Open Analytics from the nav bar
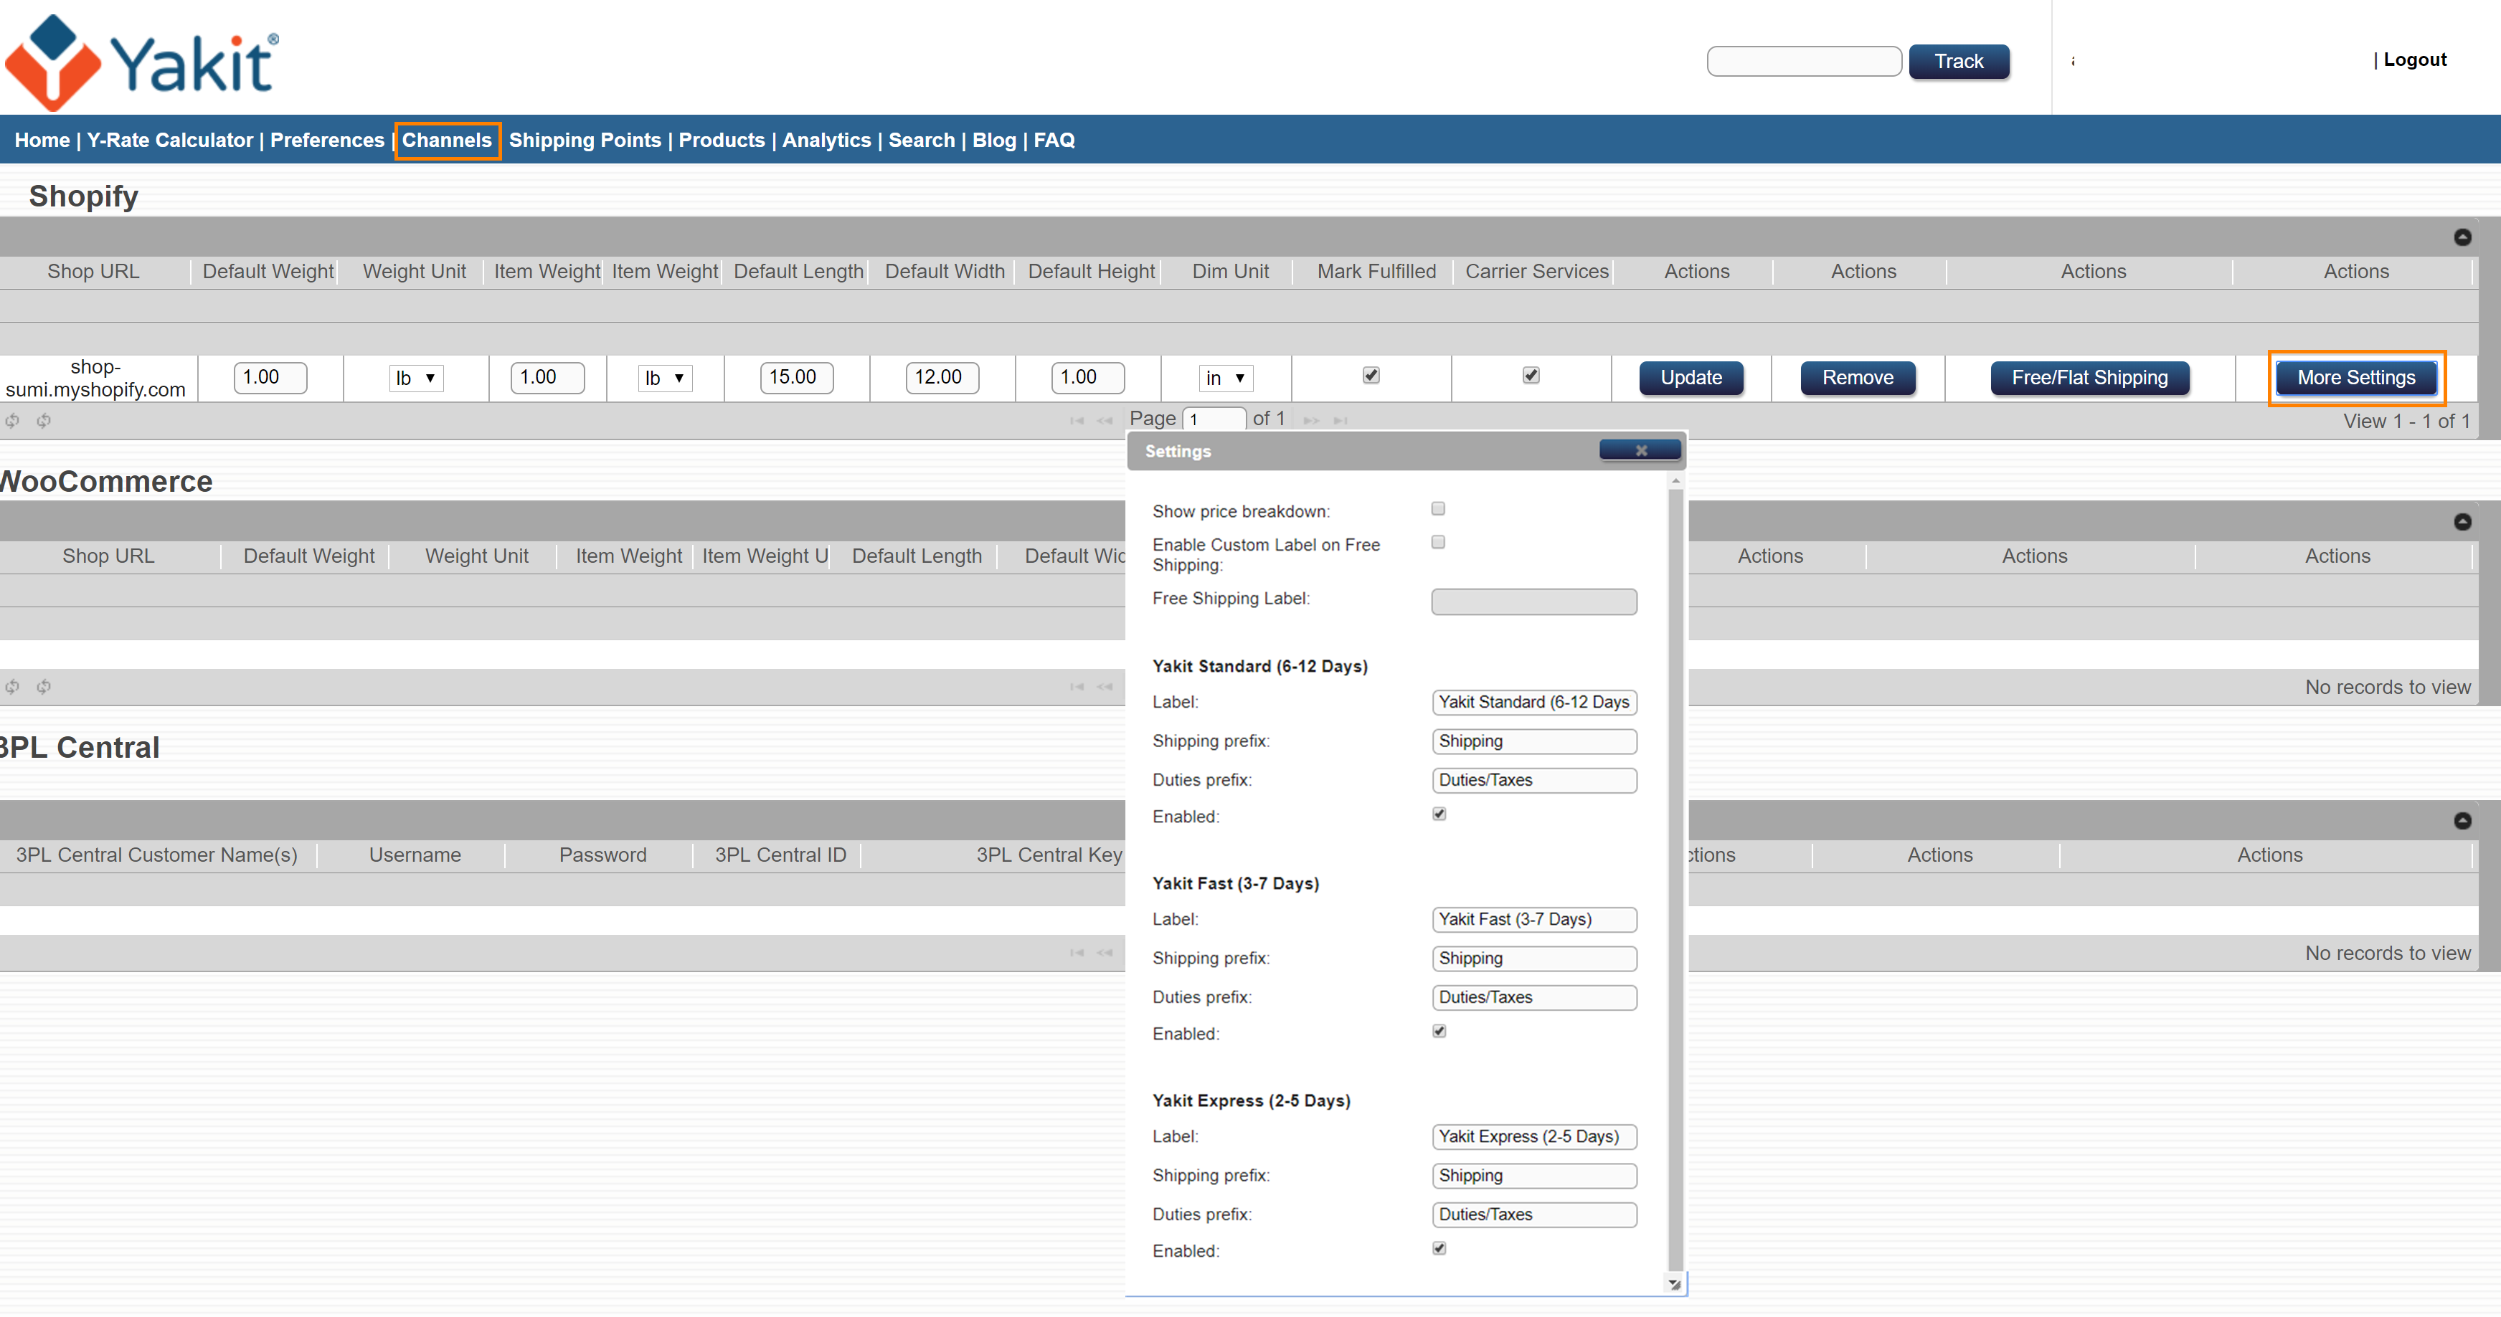The width and height of the screenshot is (2501, 1317). (x=826, y=141)
